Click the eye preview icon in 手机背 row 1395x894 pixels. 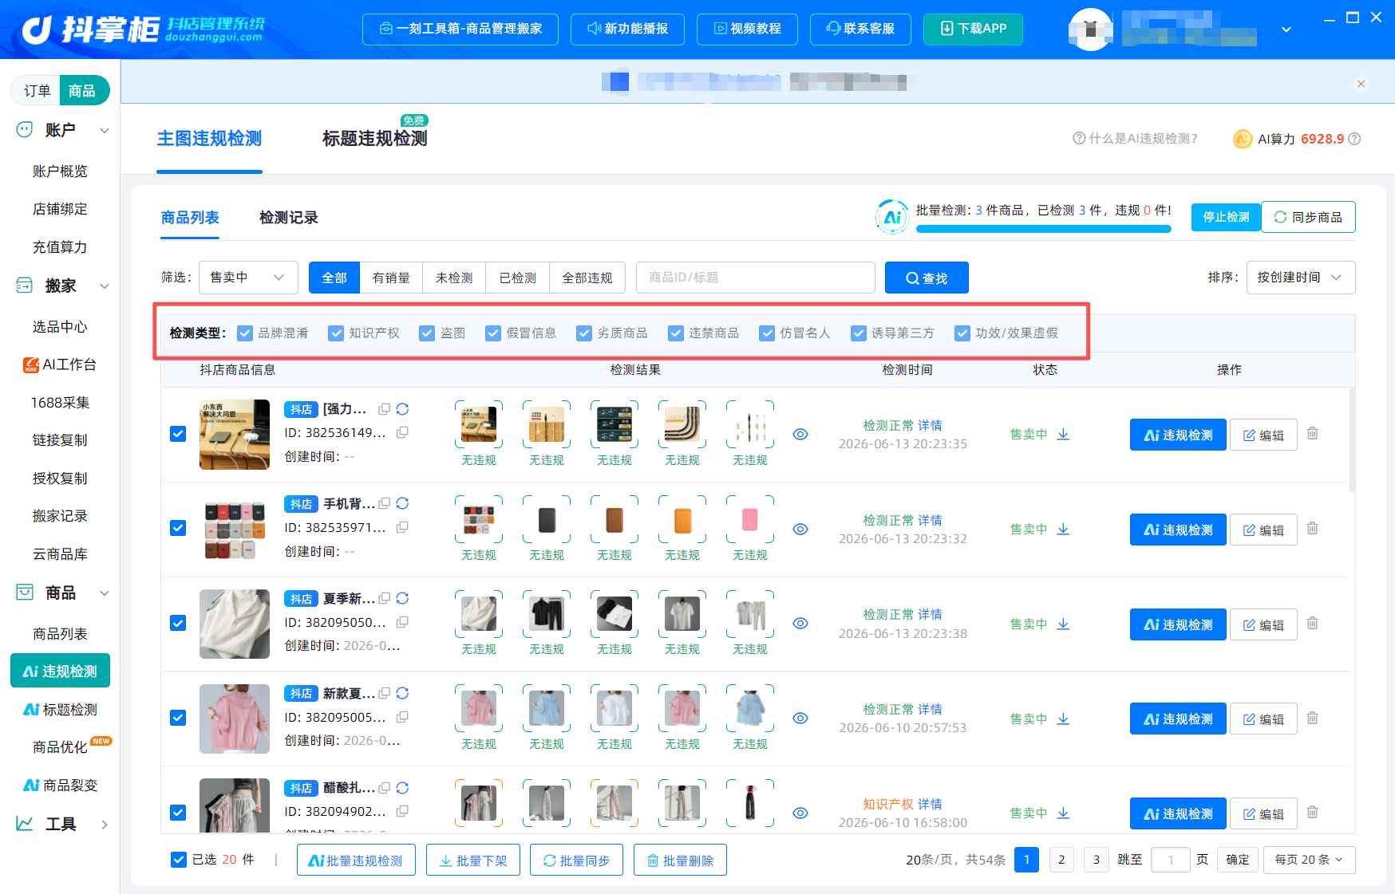point(800,529)
